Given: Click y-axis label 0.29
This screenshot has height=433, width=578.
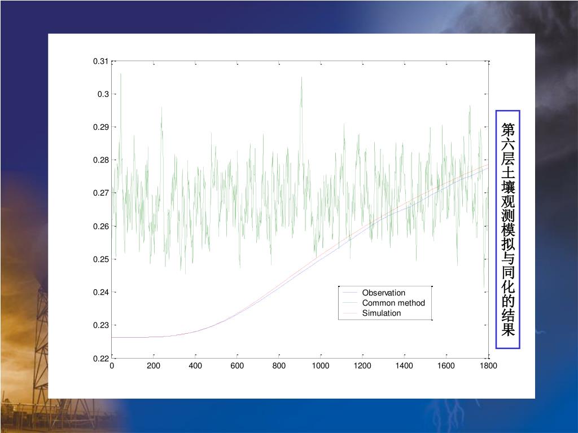Looking at the screenshot, I should (100, 127).
